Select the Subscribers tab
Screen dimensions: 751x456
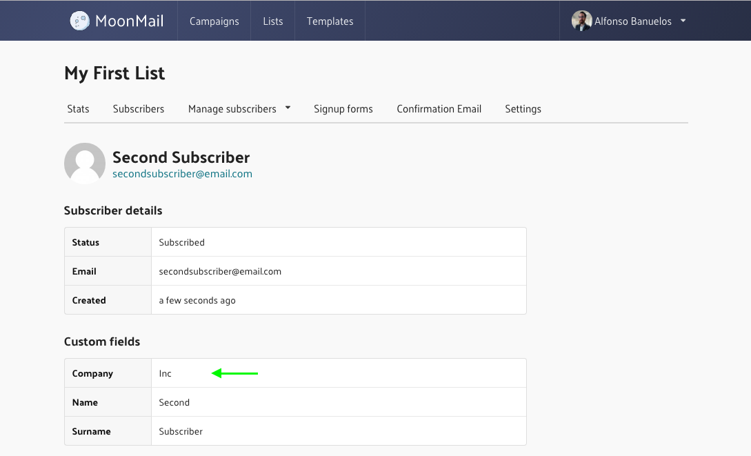pos(139,109)
